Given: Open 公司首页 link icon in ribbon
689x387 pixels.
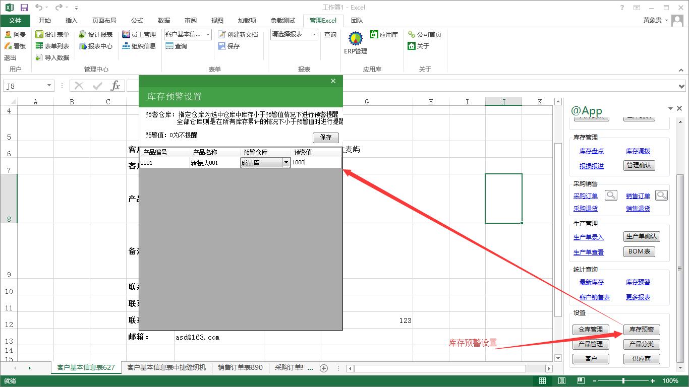Looking at the screenshot, I should (412, 34).
